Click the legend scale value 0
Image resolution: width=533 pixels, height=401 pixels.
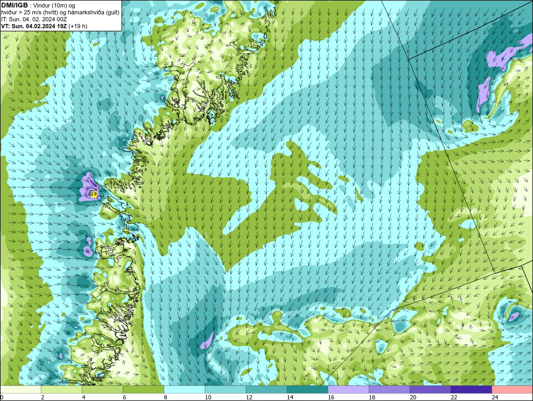[2, 397]
